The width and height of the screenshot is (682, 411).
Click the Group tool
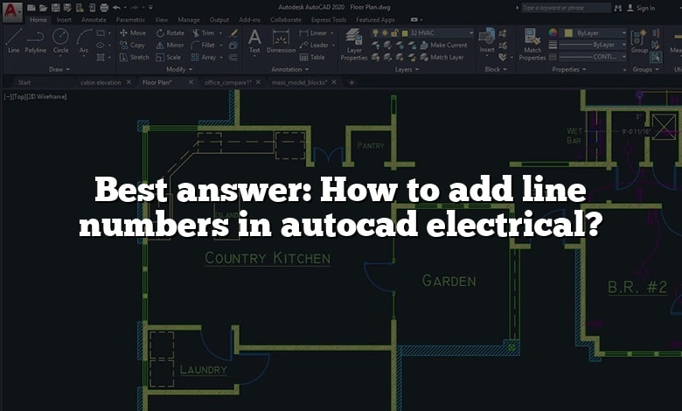click(x=639, y=41)
